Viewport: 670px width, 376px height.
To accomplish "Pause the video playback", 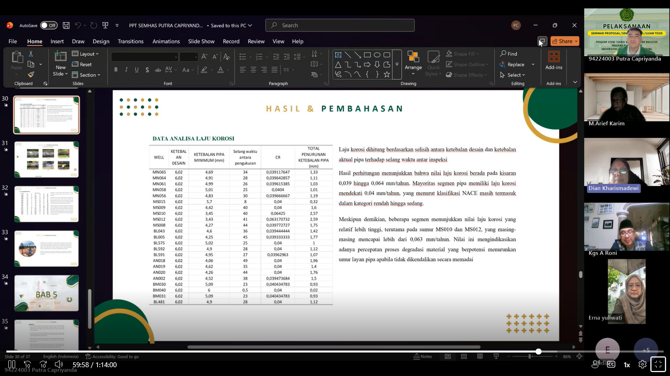I will point(12,364).
